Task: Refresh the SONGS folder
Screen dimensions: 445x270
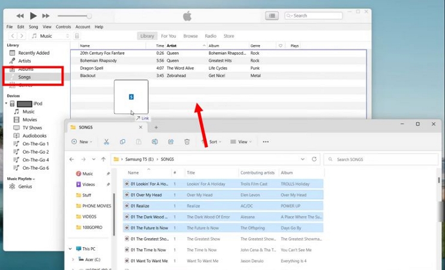Action: point(314,159)
